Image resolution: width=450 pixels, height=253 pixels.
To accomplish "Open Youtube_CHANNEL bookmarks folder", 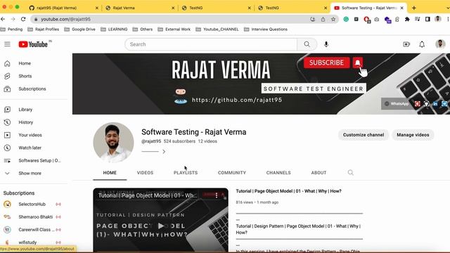I will [217, 30].
